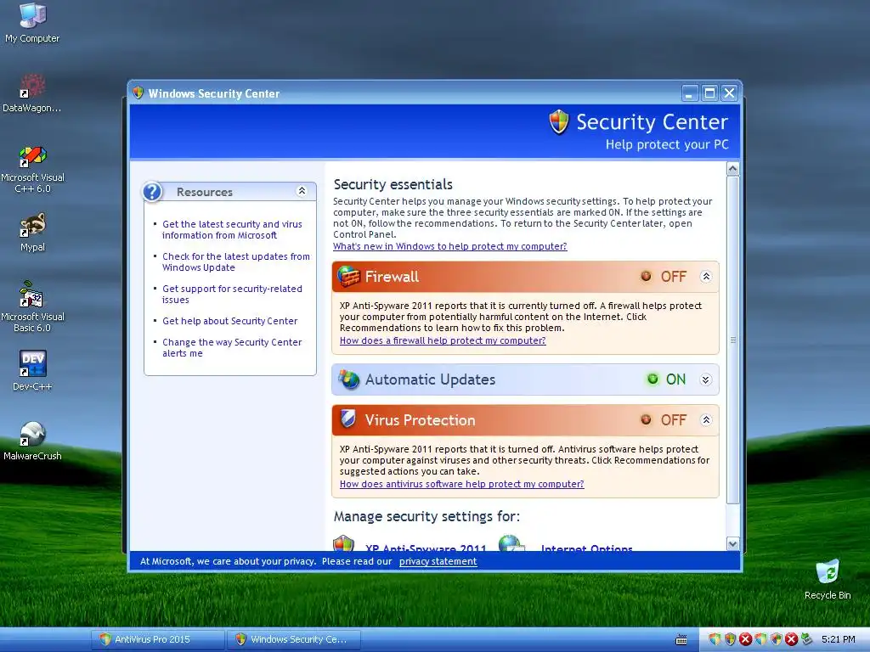Open 'Change the way Security Center alerts me'
Screen dimensions: 870x652
point(232,347)
